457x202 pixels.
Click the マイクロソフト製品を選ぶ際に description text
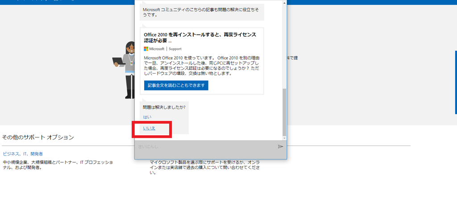(205, 167)
